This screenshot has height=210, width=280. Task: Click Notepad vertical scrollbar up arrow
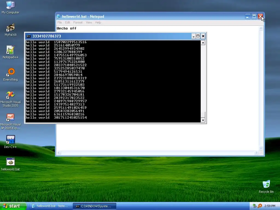261,28
